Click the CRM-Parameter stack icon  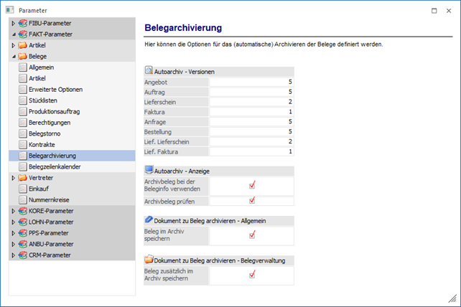[x=22, y=255]
